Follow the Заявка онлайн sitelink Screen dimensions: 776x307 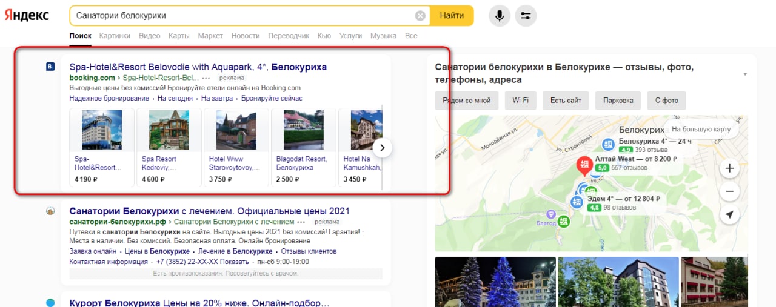click(x=93, y=251)
